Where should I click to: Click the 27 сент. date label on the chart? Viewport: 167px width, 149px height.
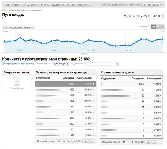(x=19, y=50)
